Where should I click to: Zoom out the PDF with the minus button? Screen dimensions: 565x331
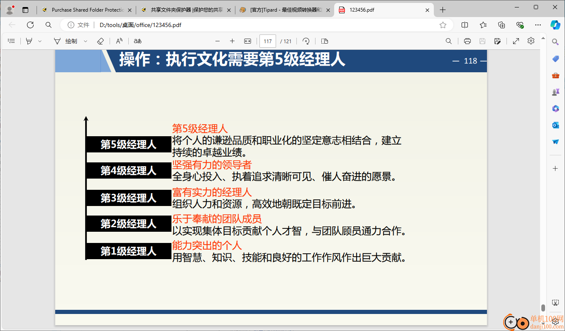tap(218, 41)
